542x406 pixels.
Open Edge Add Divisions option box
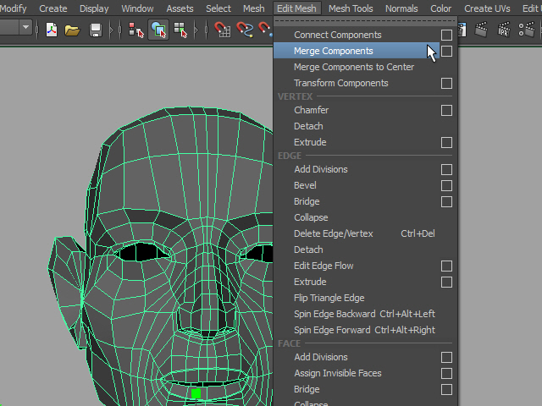(x=446, y=169)
